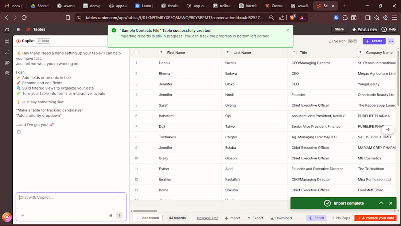This screenshot has height=226, width=401.
Task: Bookmark this page icon
Action: pos(68,17)
